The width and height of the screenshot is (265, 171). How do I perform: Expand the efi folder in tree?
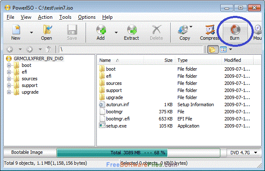pyautogui.click(x=9, y=72)
